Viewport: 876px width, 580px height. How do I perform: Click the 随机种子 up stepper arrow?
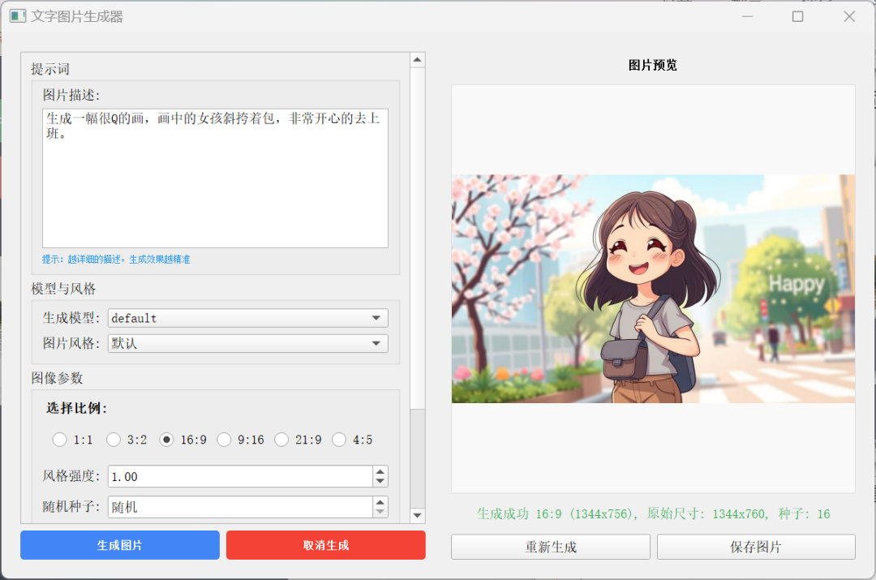click(x=380, y=503)
